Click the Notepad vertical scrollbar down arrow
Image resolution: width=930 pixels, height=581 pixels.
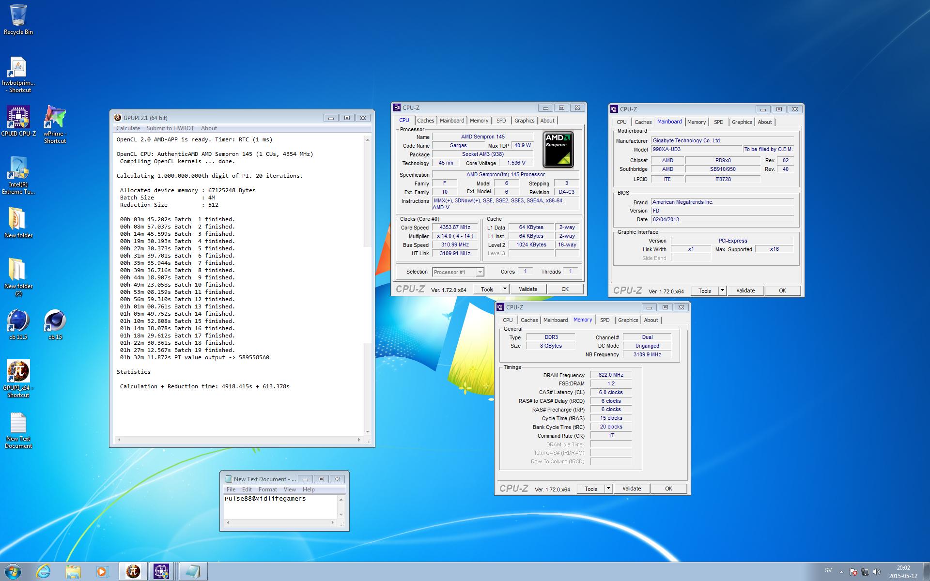tap(341, 515)
